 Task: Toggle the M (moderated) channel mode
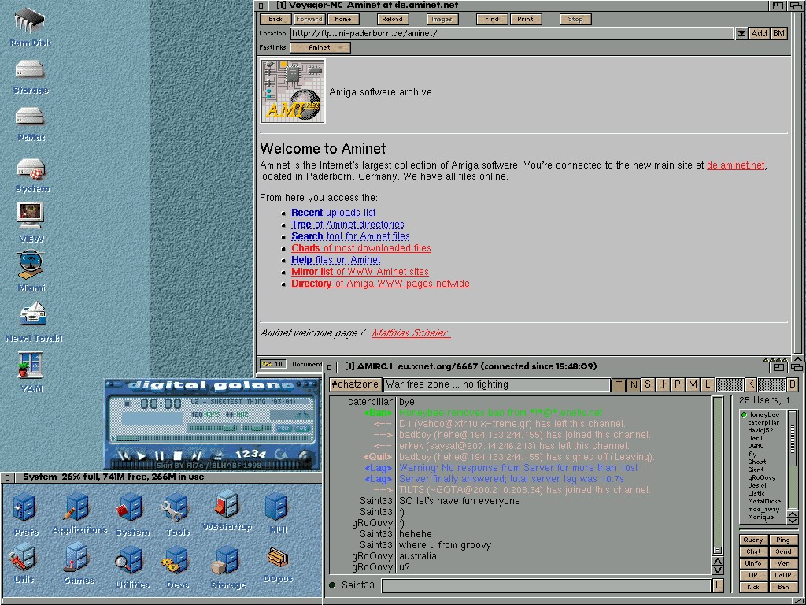[693, 384]
